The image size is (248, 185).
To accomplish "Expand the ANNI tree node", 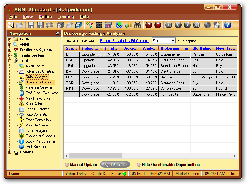I will click(x=9, y=45).
